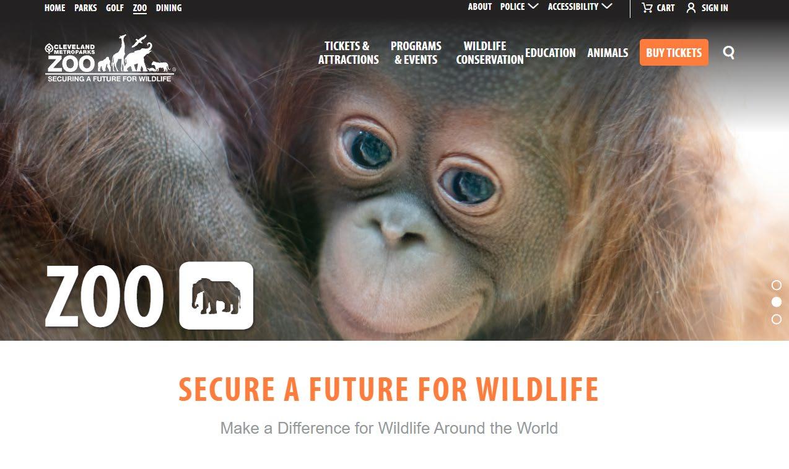Expand the Police dropdown chevron
The height and width of the screenshot is (469, 789).
533,6
